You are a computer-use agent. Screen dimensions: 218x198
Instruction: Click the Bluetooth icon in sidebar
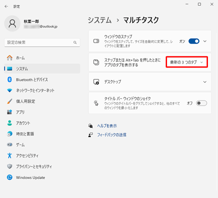[x=10, y=79]
